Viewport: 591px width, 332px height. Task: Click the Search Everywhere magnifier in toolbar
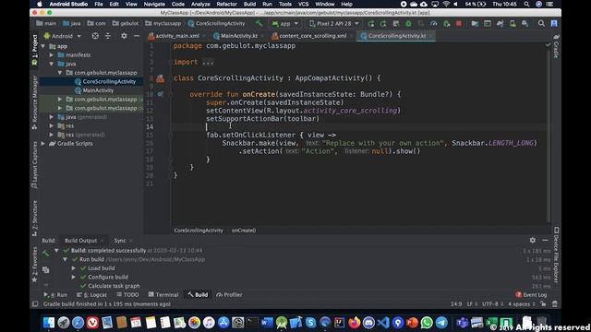tap(541, 24)
